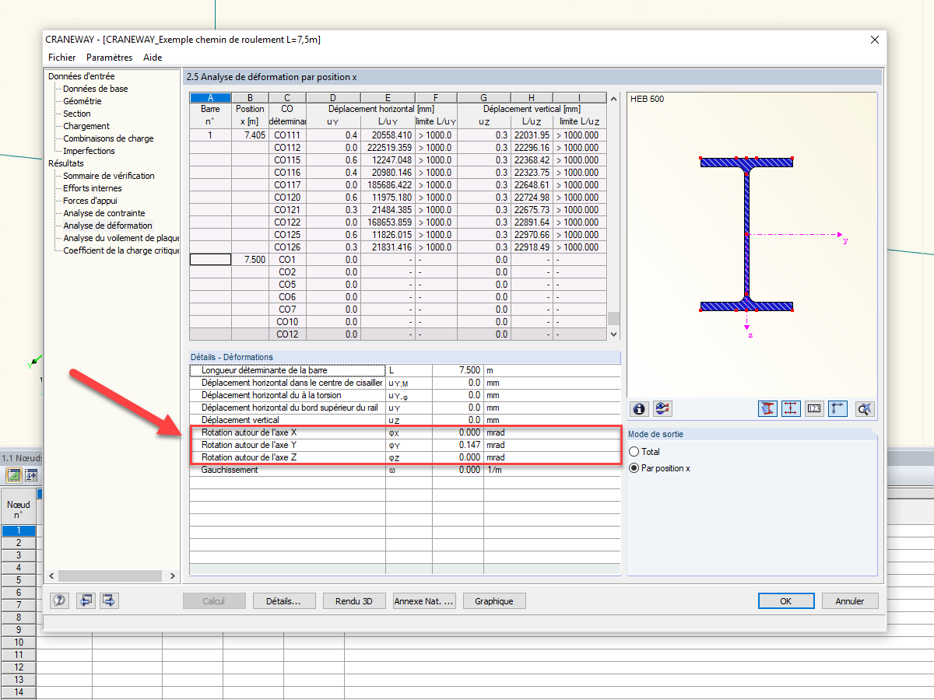Open Chargement in the navigation tree
The image size is (934, 700).
(86, 126)
